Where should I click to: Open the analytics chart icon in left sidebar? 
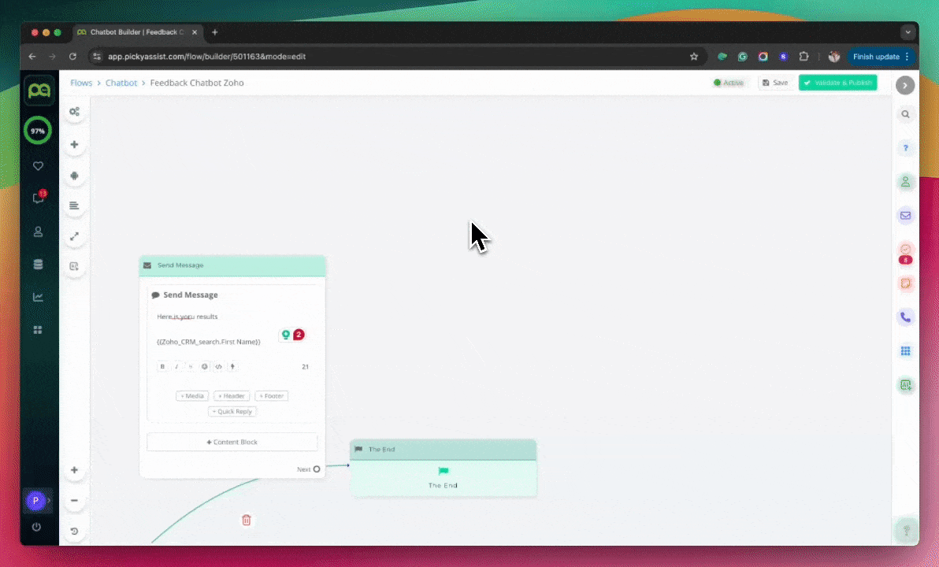point(38,297)
